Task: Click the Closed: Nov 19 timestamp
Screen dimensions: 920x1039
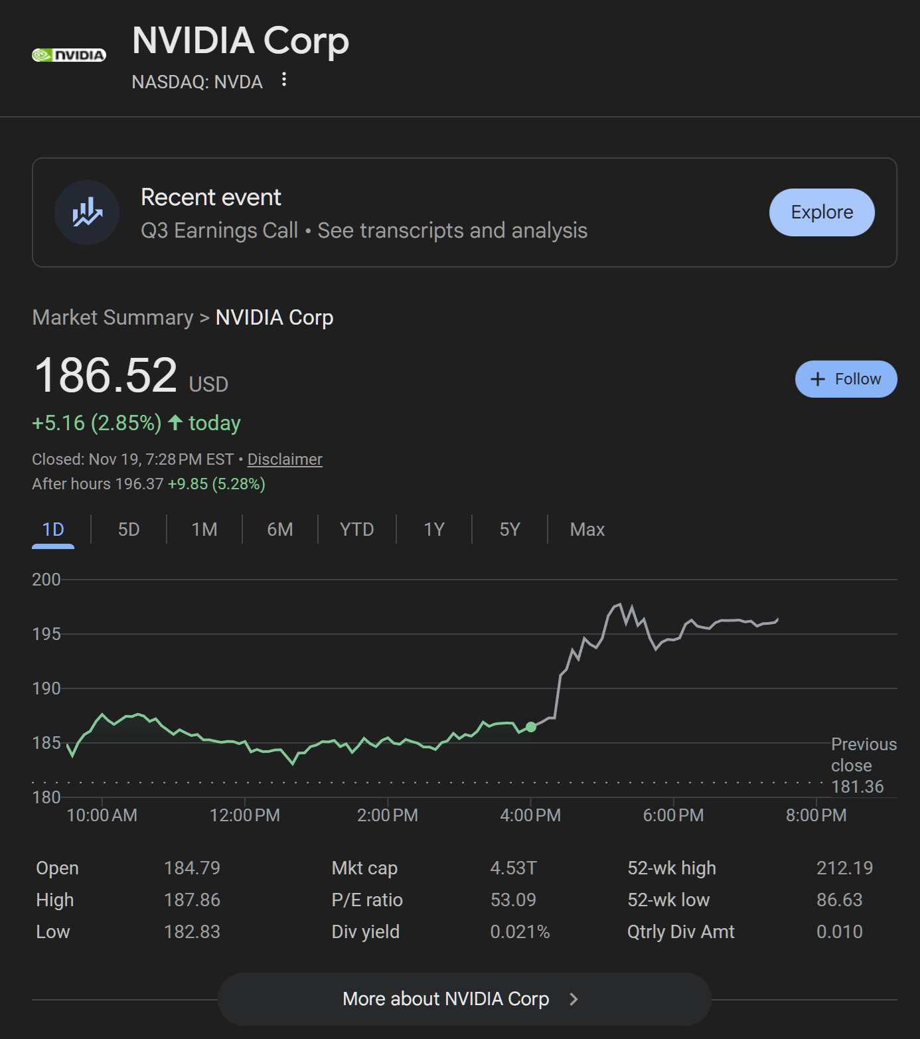Action: pos(133,459)
